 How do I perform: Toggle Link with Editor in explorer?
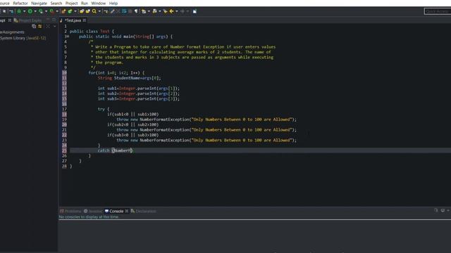pos(40,26)
